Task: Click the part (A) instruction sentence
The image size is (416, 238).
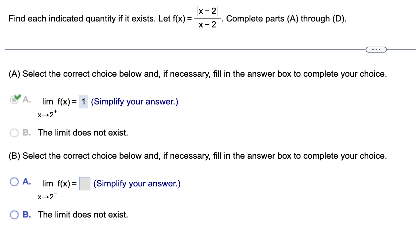Action: [197, 74]
